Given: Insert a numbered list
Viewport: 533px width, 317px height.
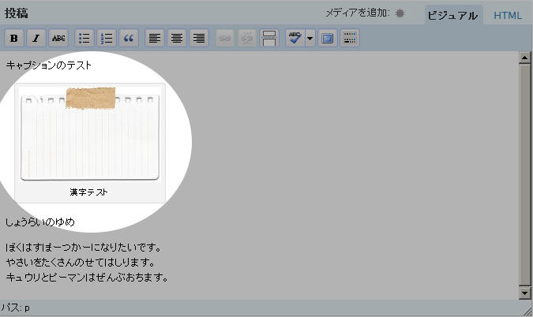Looking at the screenshot, I should (x=107, y=38).
